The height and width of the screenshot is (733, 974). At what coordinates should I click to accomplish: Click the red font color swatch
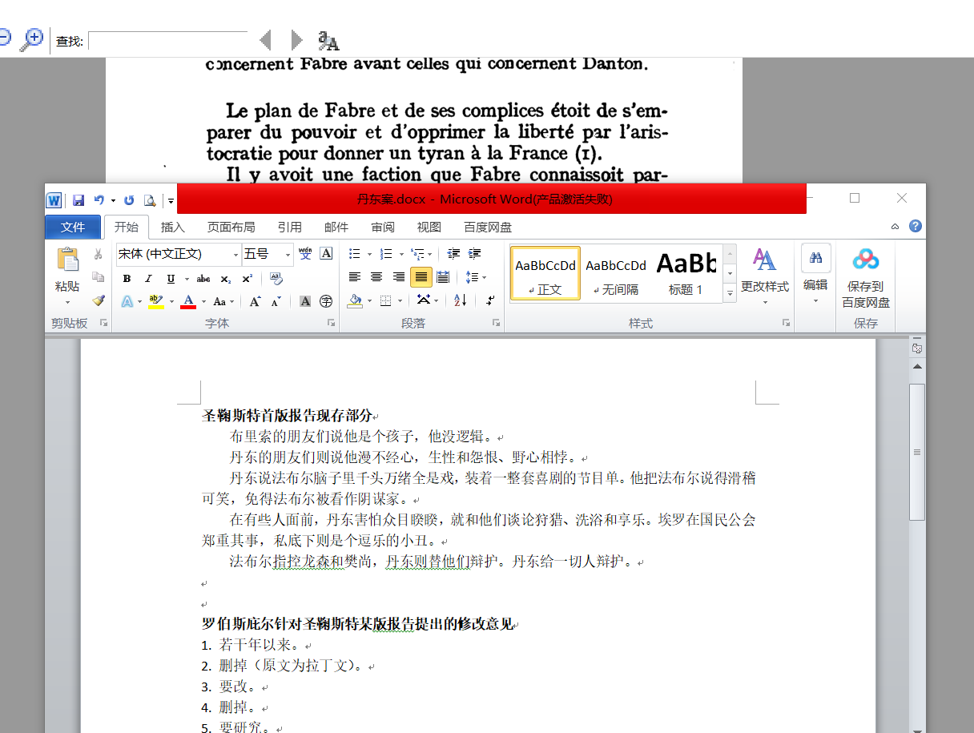tap(188, 302)
